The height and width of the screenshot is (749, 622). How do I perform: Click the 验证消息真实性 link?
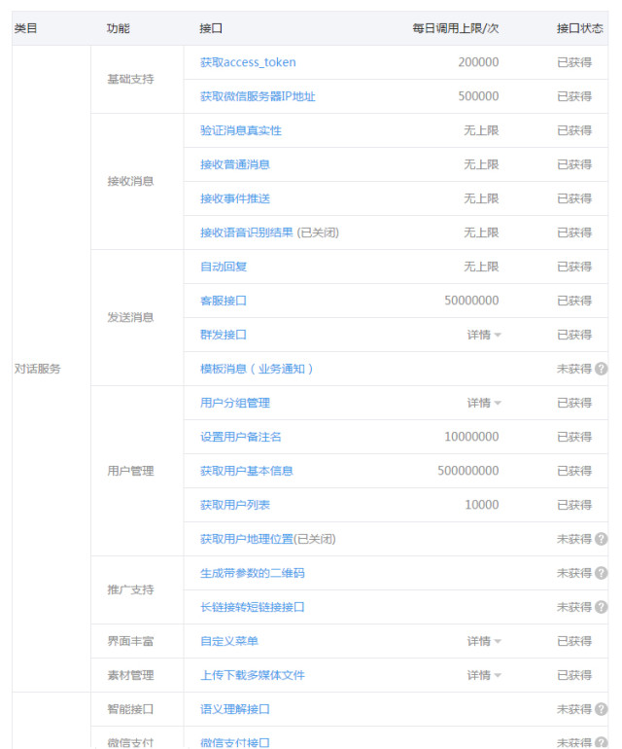[x=240, y=130]
